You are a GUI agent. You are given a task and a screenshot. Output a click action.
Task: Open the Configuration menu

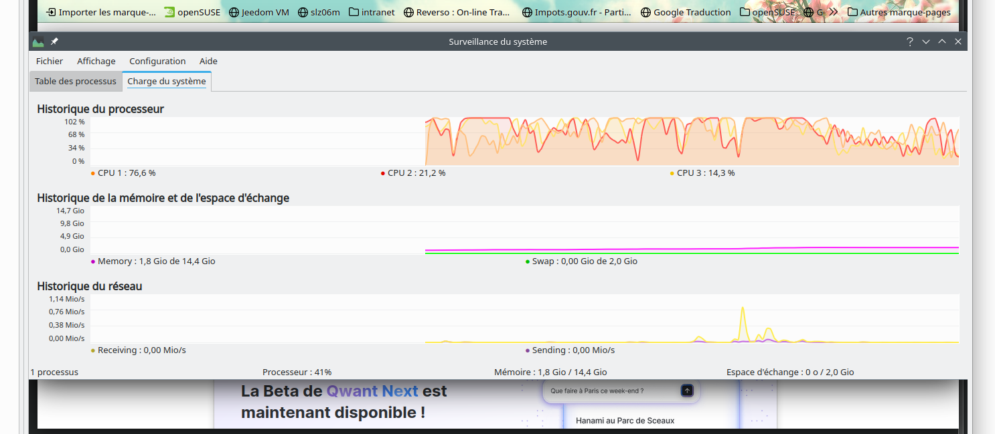pyautogui.click(x=157, y=61)
